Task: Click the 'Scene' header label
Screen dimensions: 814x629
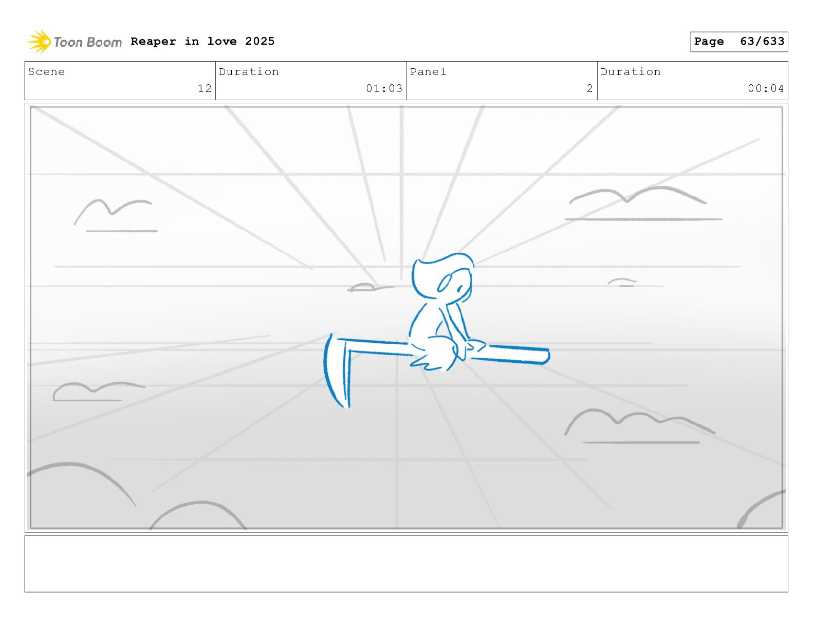Action: (x=47, y=72)
